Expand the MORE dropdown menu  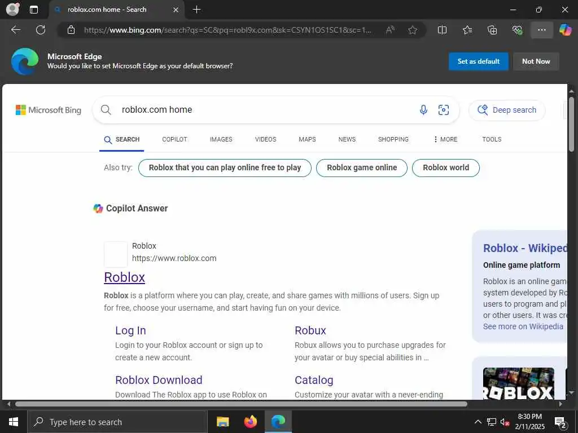[445, 140]
